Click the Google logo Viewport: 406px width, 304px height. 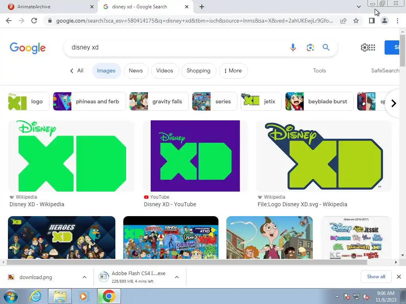point(28,48)
